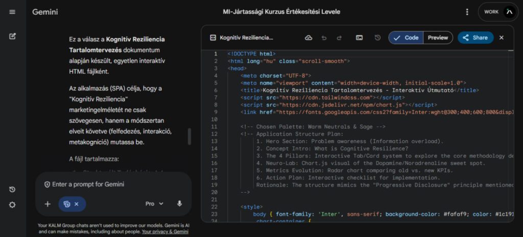Viewport: 523px width, 237px height.
Task: Click the Share button
Action: (x=475, y=38)
